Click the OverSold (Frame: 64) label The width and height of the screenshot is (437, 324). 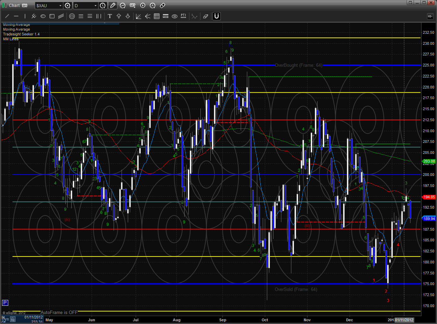pos(296,289)
